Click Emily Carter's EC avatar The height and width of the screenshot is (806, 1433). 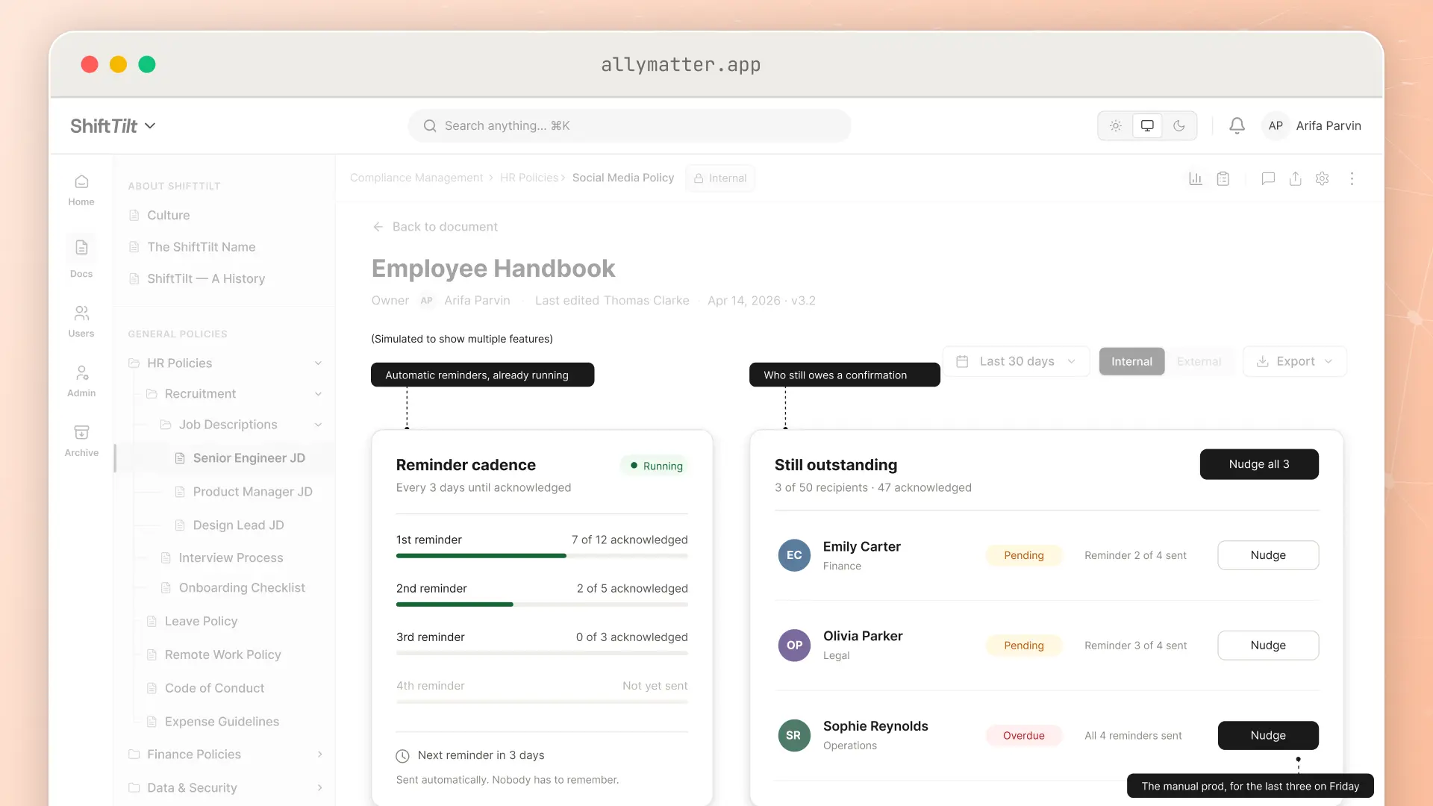click(794, 555)
